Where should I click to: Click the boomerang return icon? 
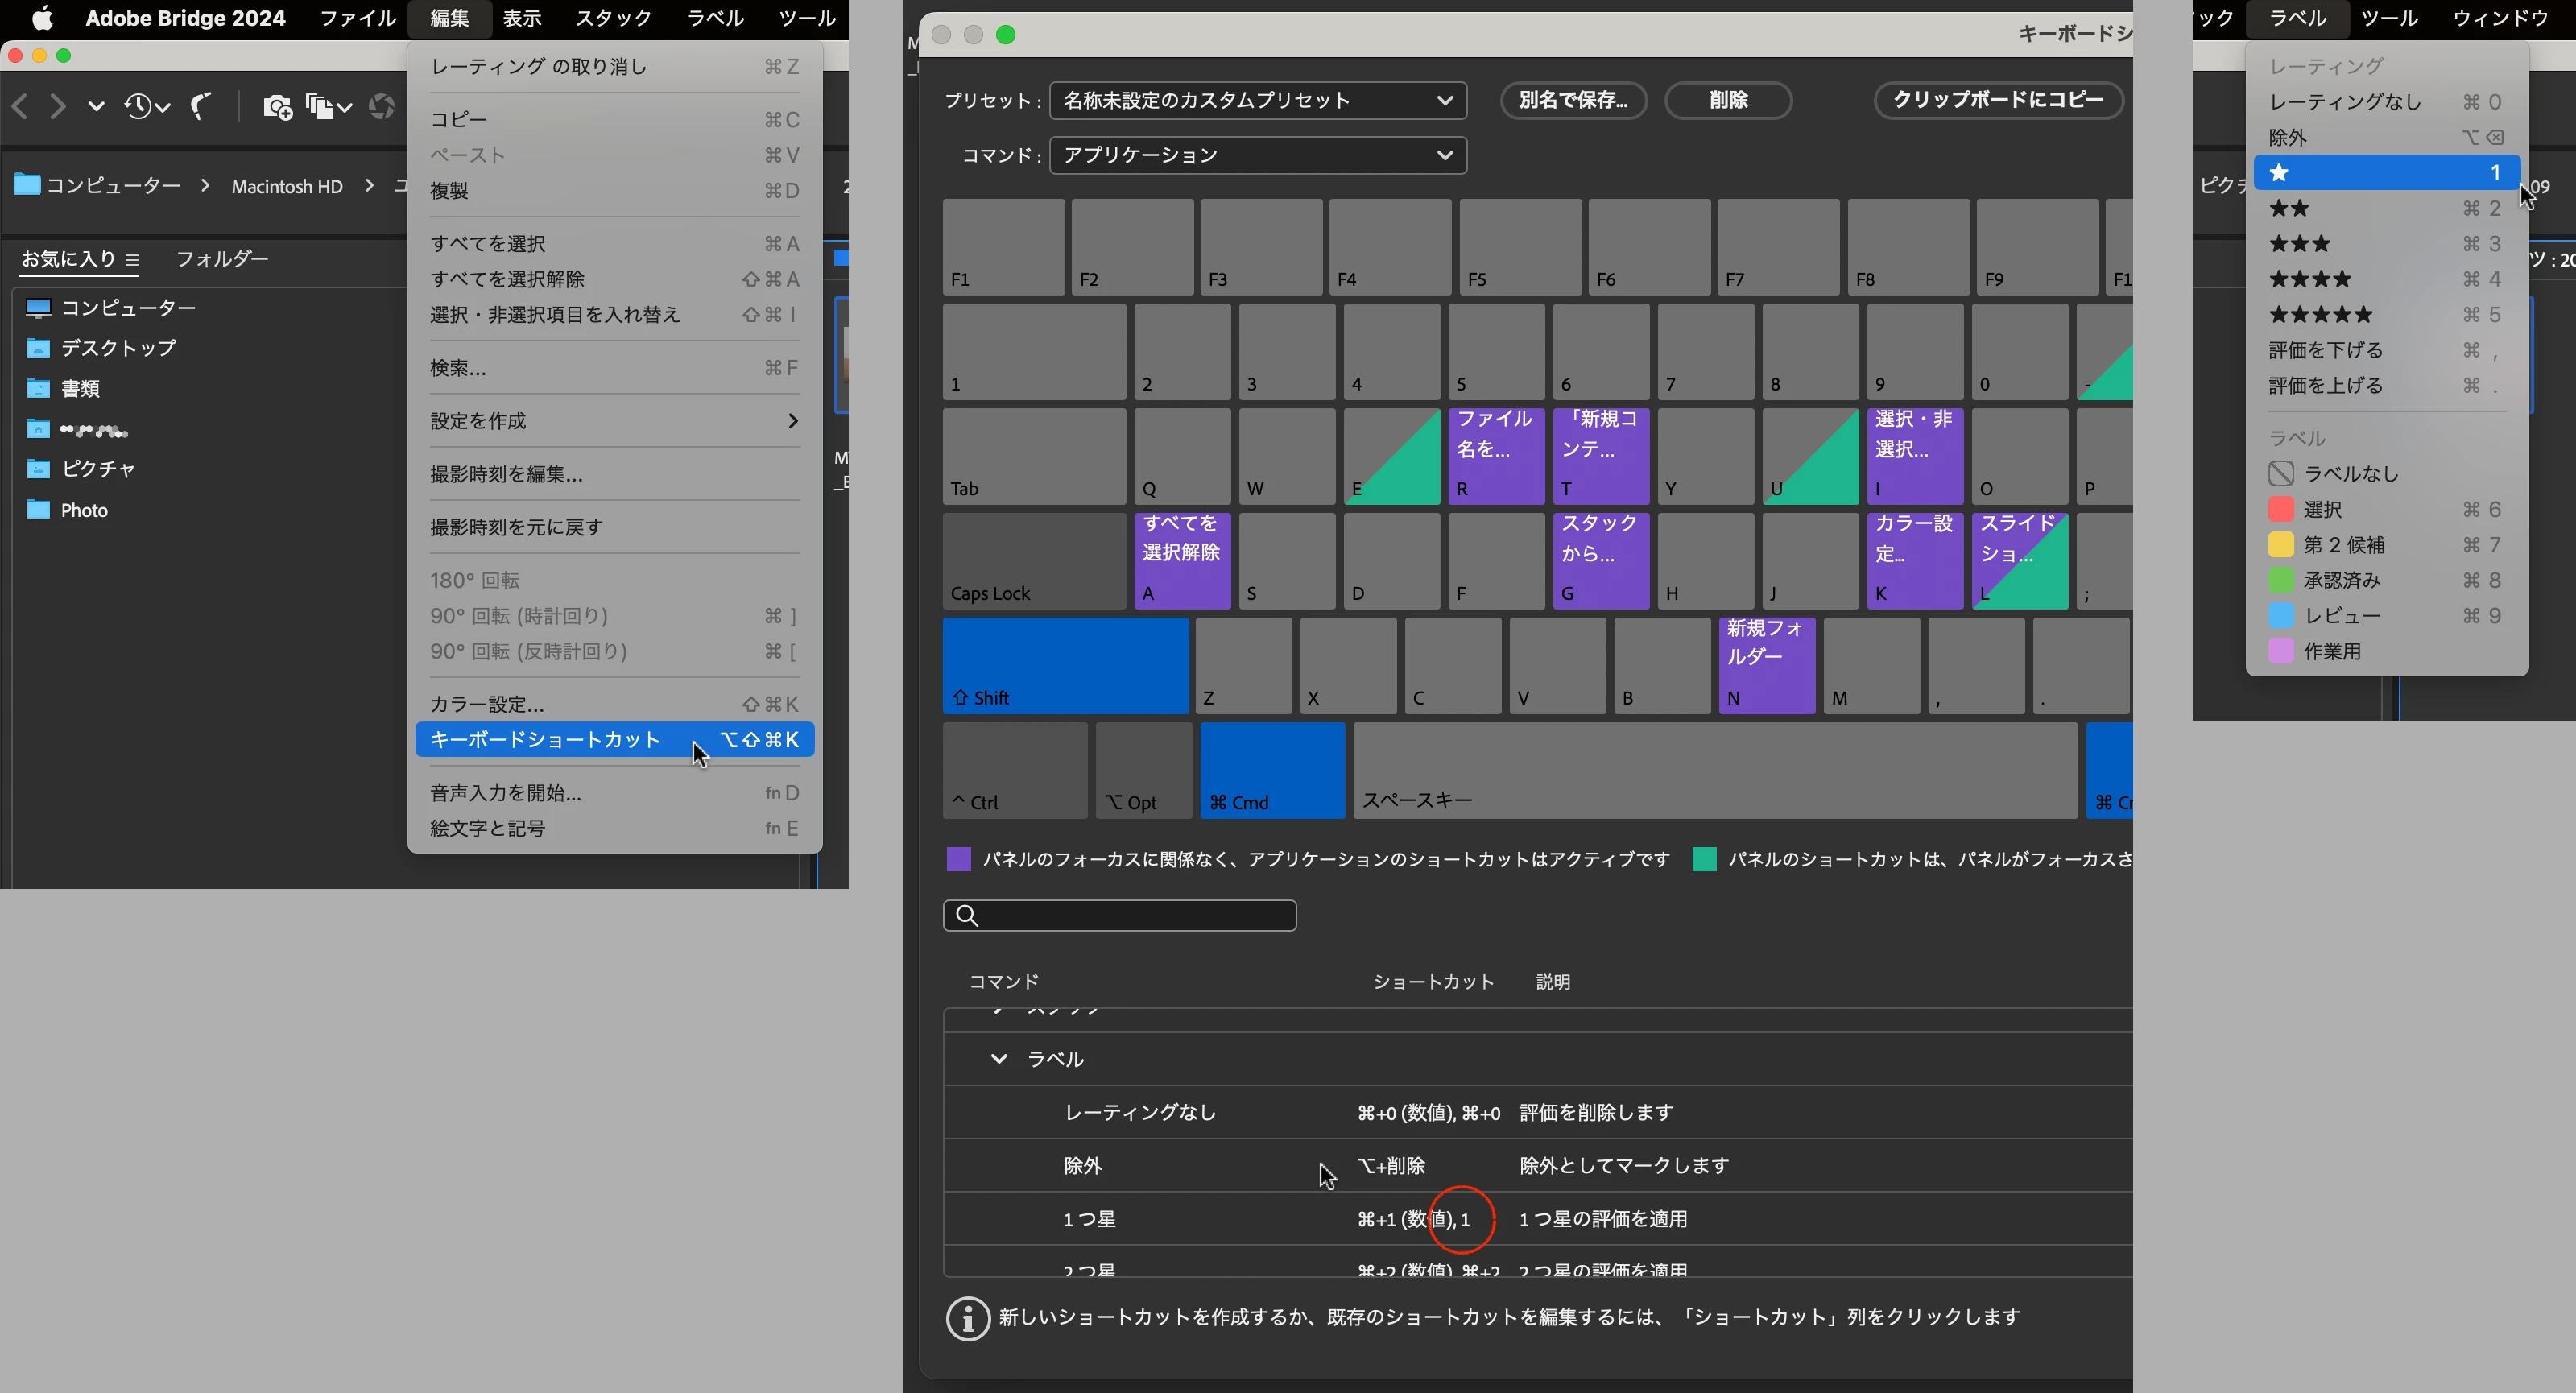pyautogui.click(x=201, y=106)
